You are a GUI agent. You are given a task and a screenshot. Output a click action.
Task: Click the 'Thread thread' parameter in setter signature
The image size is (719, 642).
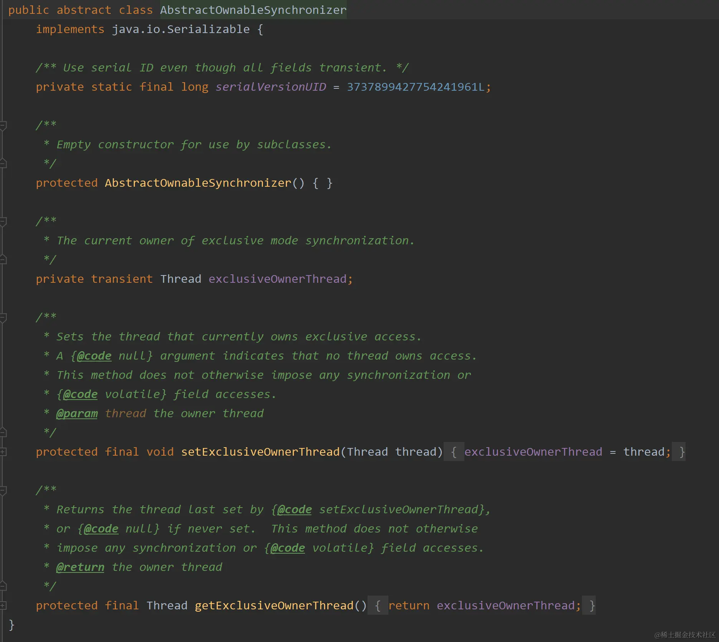click(x=392, y=452)
